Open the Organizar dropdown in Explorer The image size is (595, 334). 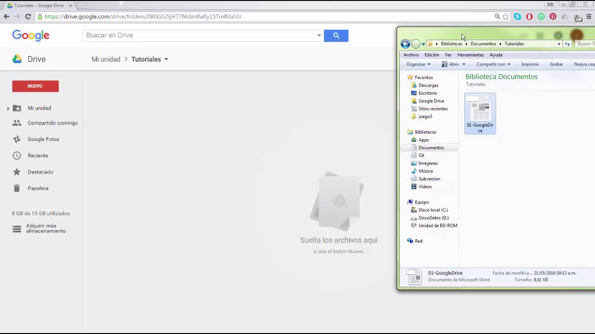tap(418, 64)
